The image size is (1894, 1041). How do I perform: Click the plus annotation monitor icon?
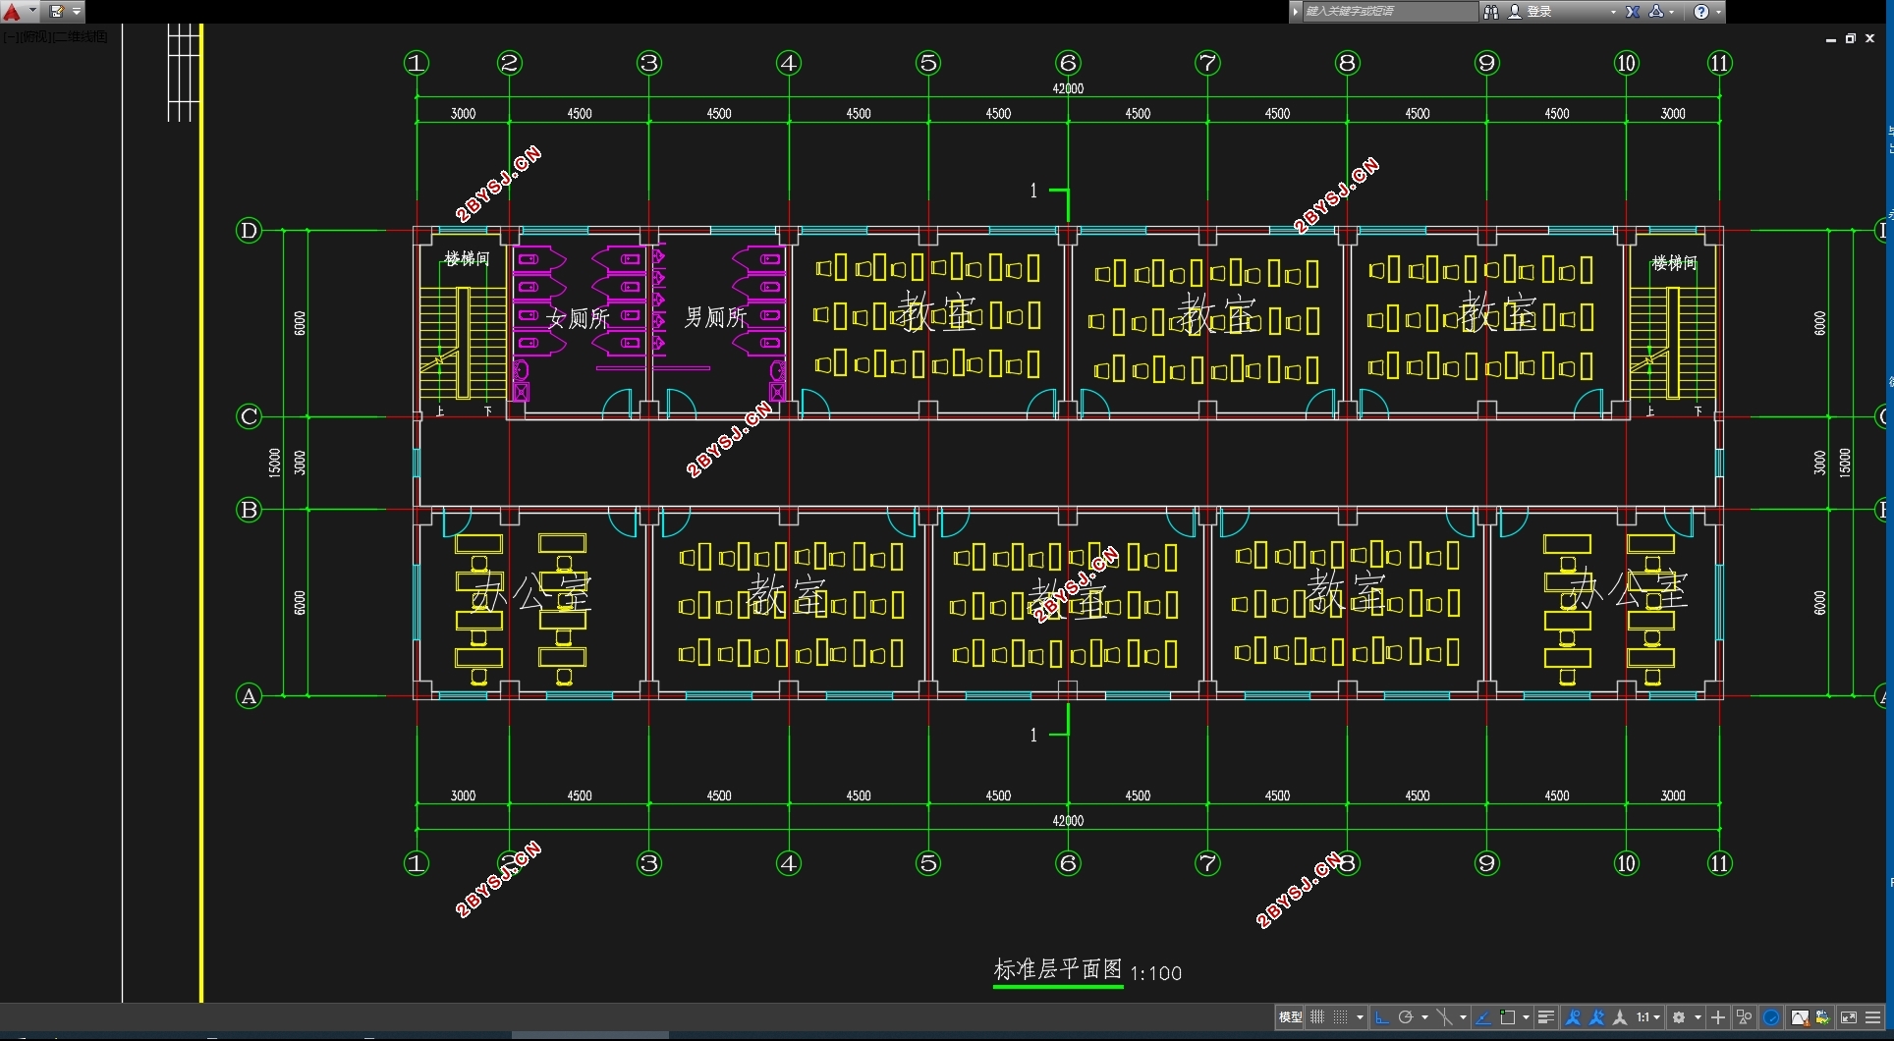click(x=1718, y=1017)
